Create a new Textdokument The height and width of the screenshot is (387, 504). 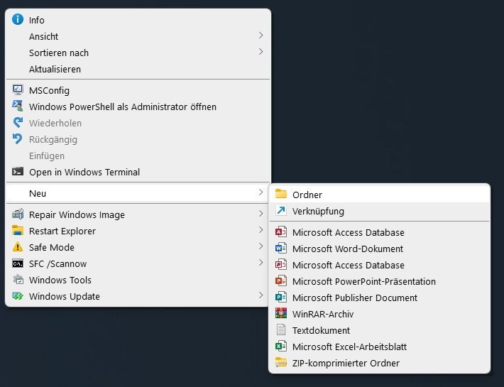(321, 330)
